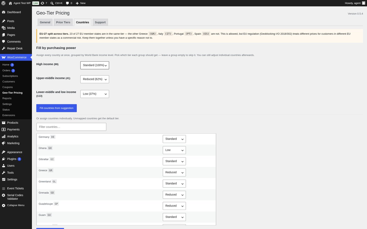
Task: Change Guadeloupe tier dropdown
Action: point(174,206)
